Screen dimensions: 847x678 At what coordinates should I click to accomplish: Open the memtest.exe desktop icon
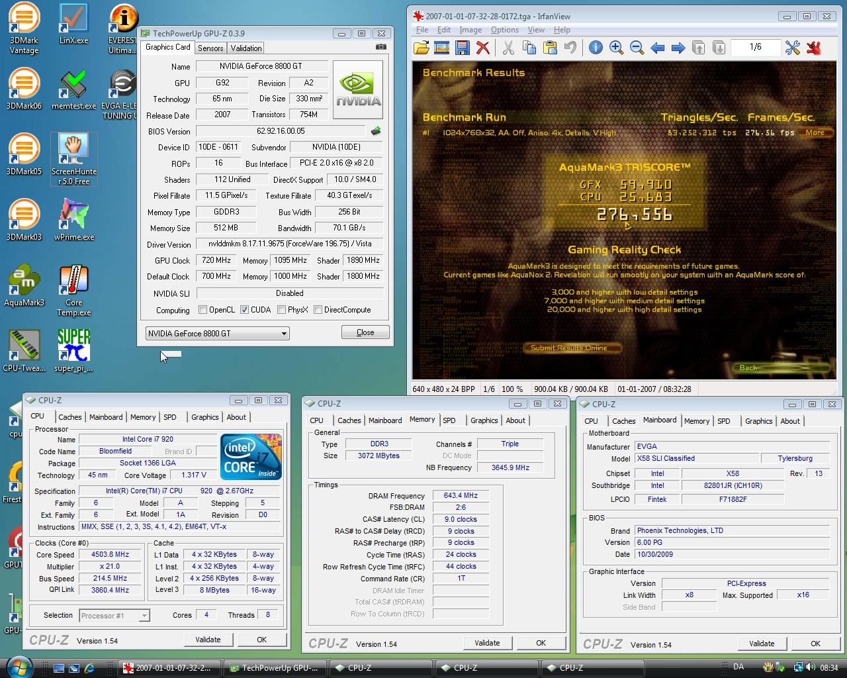tap(73, 89)
